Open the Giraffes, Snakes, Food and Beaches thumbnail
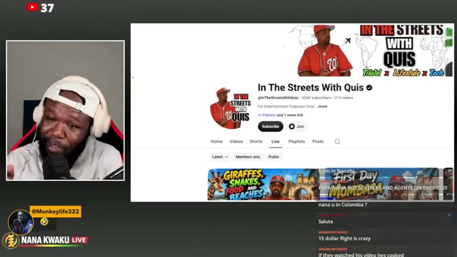457x257 pixels. click(x=262, y=184)
